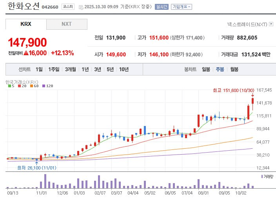Viewport: 276px width, 198px height.
Task: Choose the 월봉 monthly candle chart
Action: 234,69
